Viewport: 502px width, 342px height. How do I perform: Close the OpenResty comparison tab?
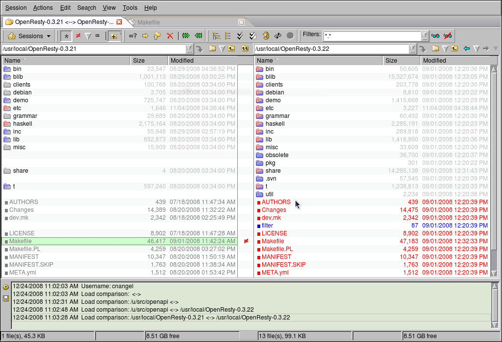(119, 22)
